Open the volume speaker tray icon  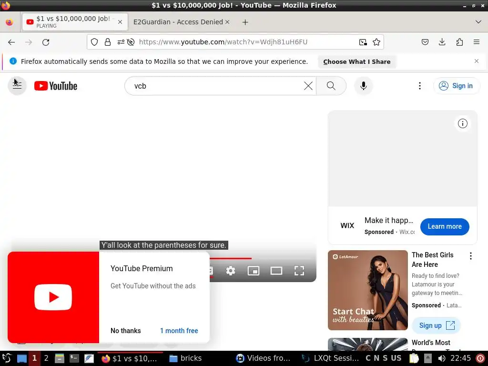441,358
